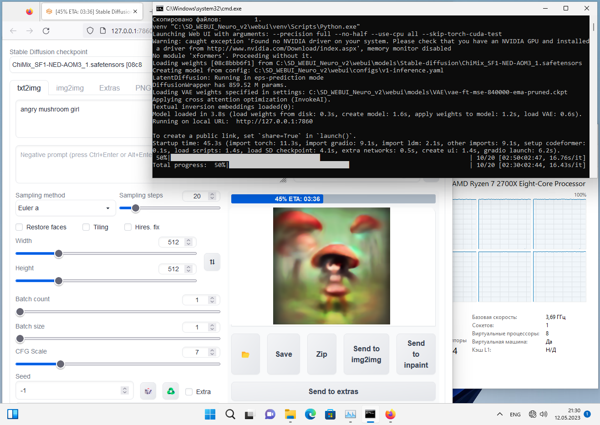This screenshot has height=425, width=600.
Task: Click the 45% ETA generation progress bar
Action: click(333, 199)
